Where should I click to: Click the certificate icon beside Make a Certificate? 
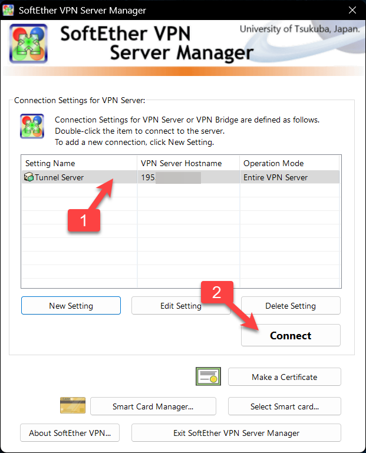point(208,376)
